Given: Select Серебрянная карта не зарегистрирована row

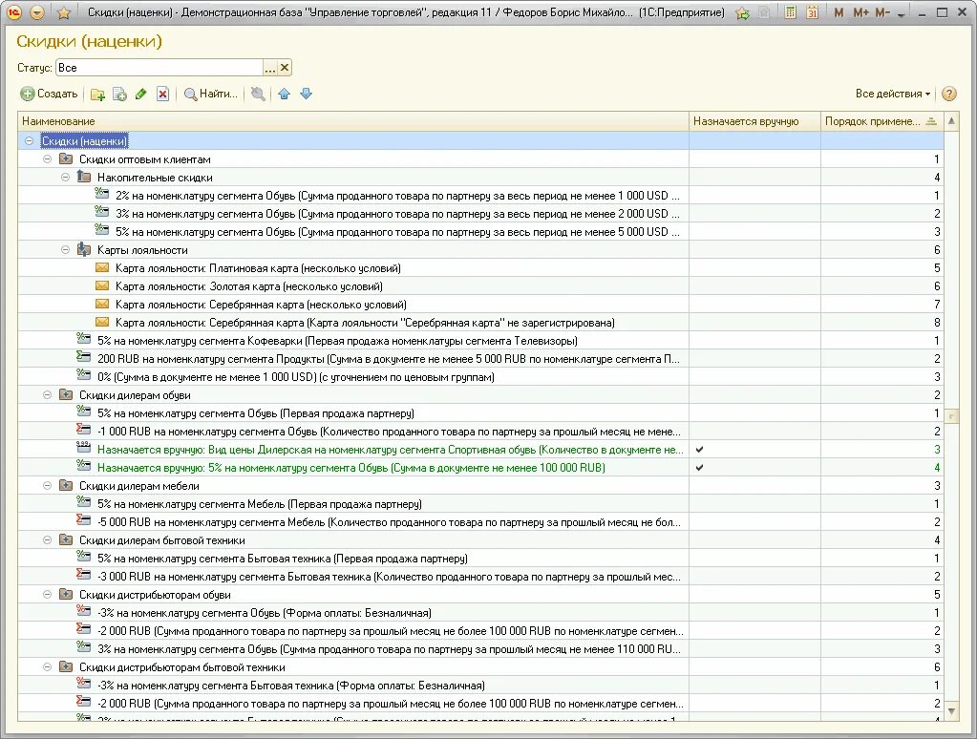Looking at the screenshot, I should point(480,323).
